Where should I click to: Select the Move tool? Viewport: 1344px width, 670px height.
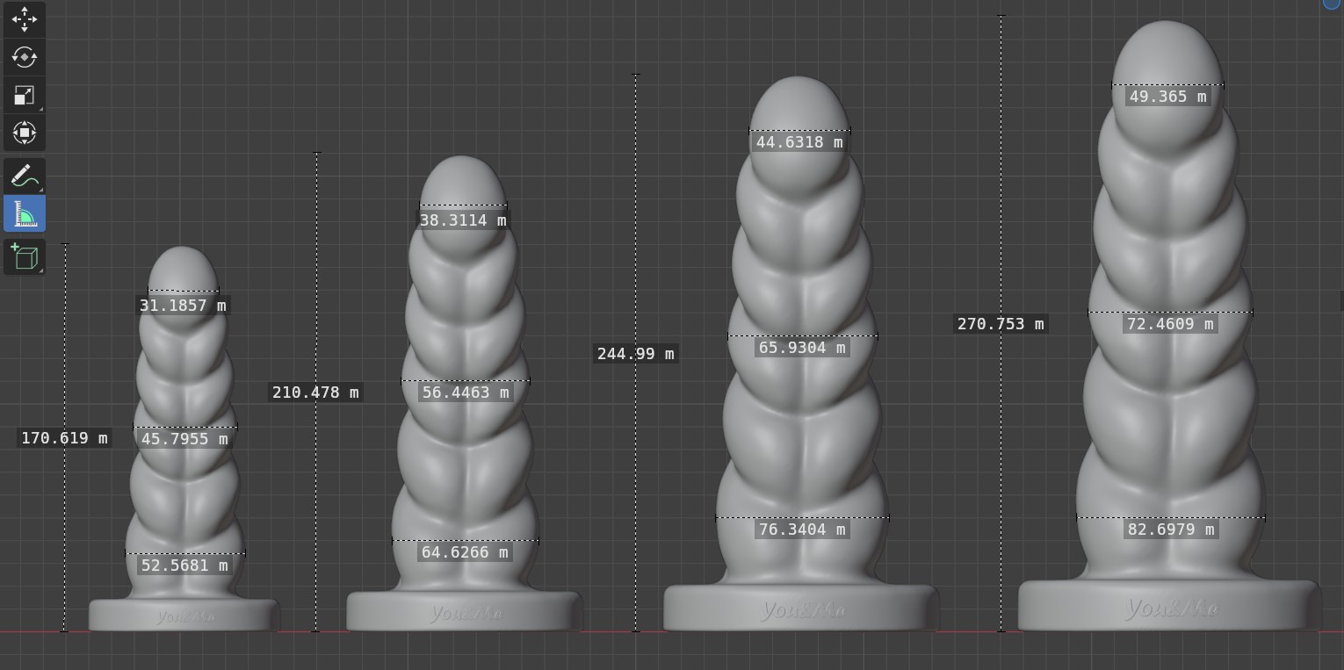pyautogui.click(x=24, y=18)
